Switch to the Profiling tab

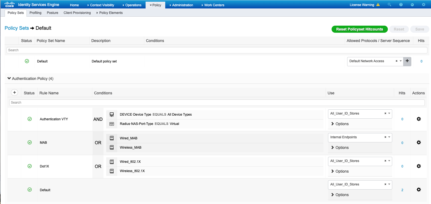click(36, 13)
